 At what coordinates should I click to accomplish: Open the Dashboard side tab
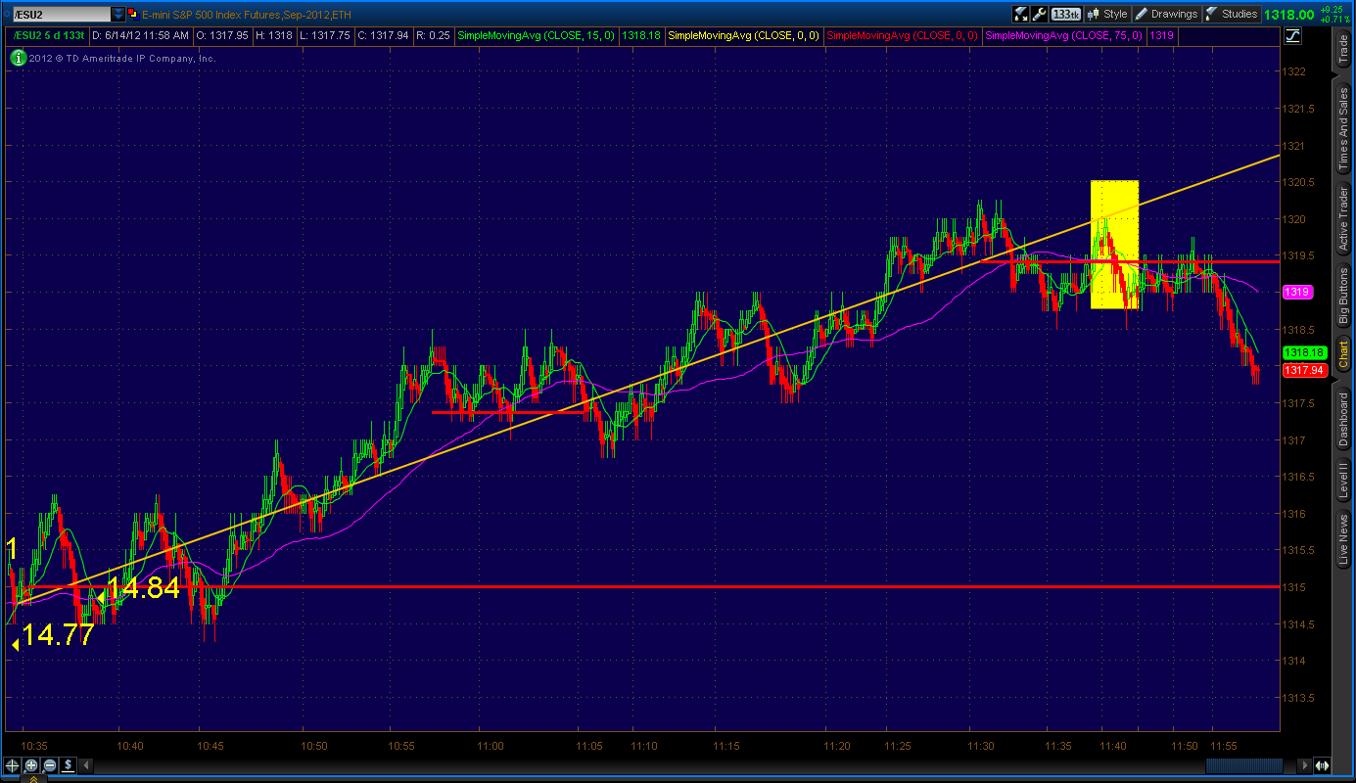click(x=1343, y=419)
